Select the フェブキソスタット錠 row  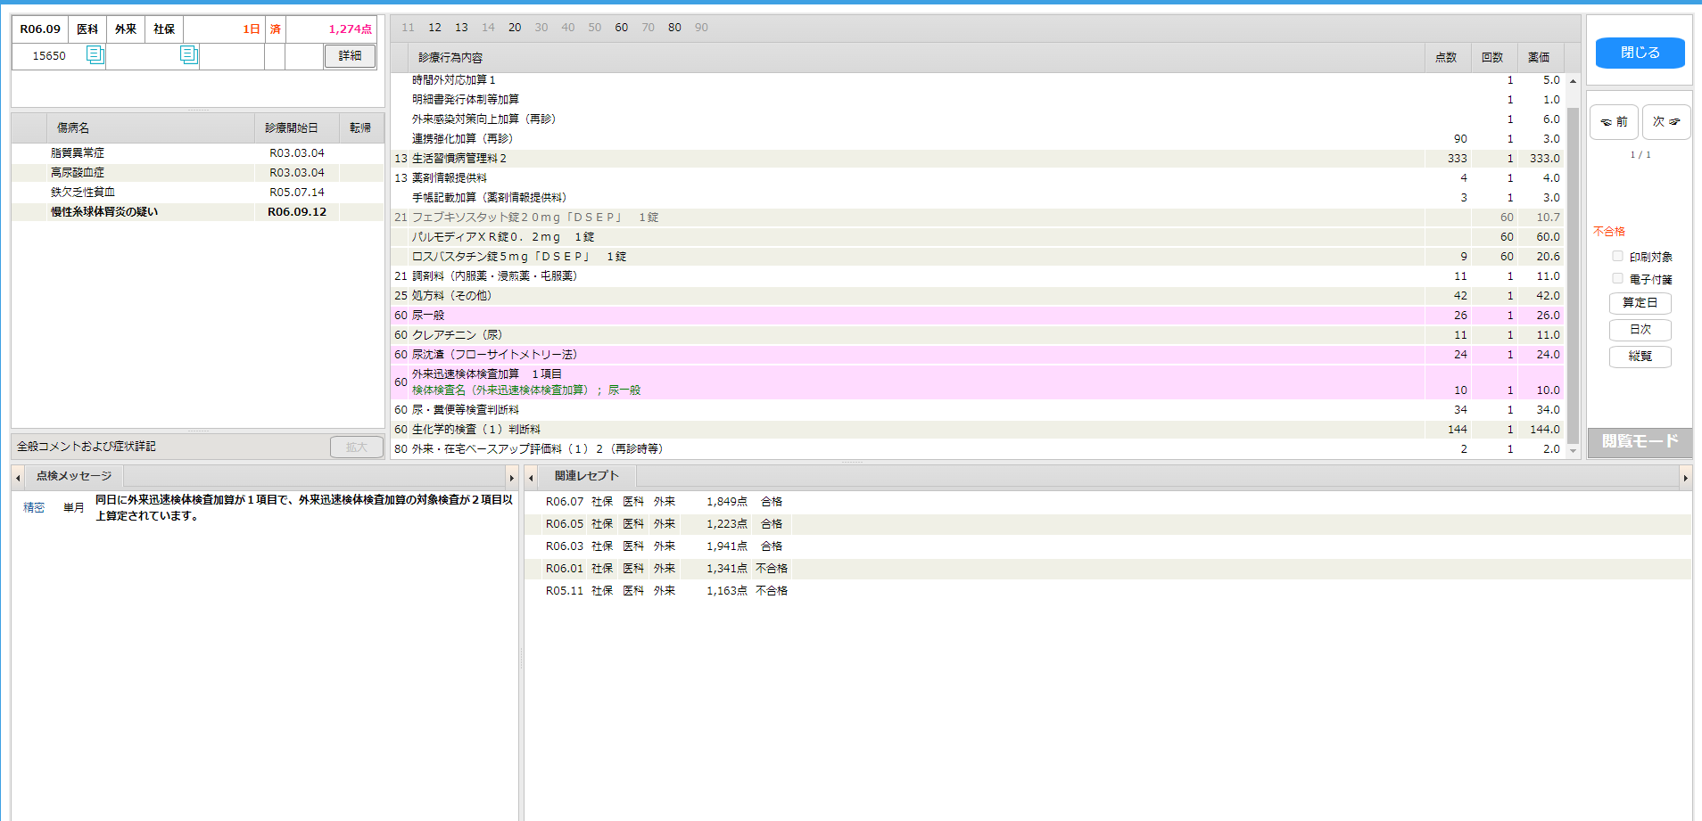click(978, 218)
